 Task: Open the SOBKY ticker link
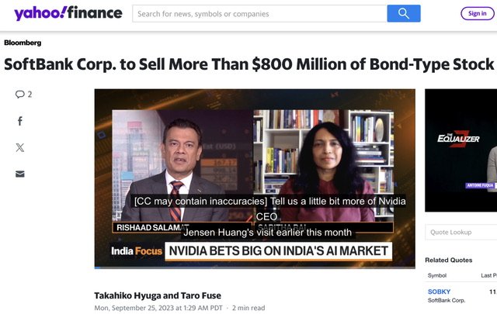coord(439,292)
